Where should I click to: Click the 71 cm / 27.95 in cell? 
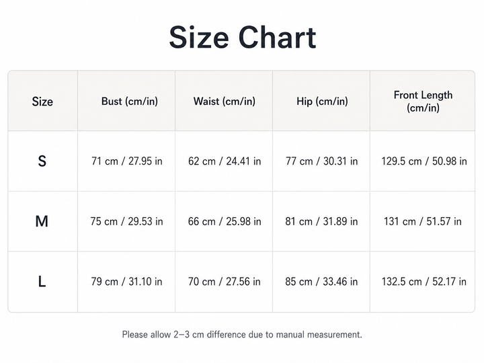[x=127, y=161]
